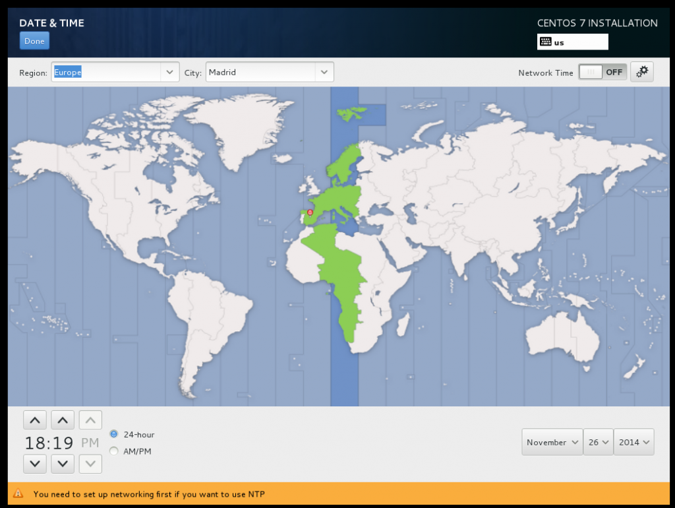Screen dimensions: 675x508
Task: Decrement the minutes with the down arrow
Action: 62,464
